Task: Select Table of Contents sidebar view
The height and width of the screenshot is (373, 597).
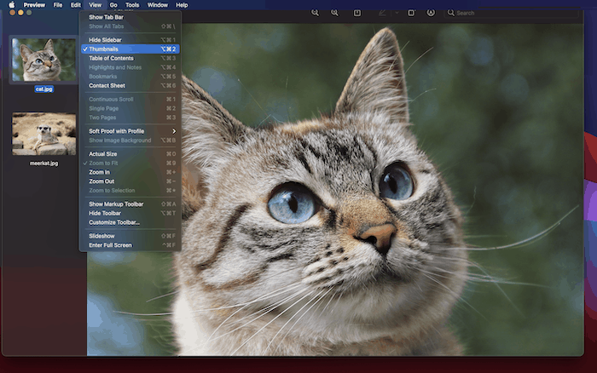Action: click(x=130, y=58)
